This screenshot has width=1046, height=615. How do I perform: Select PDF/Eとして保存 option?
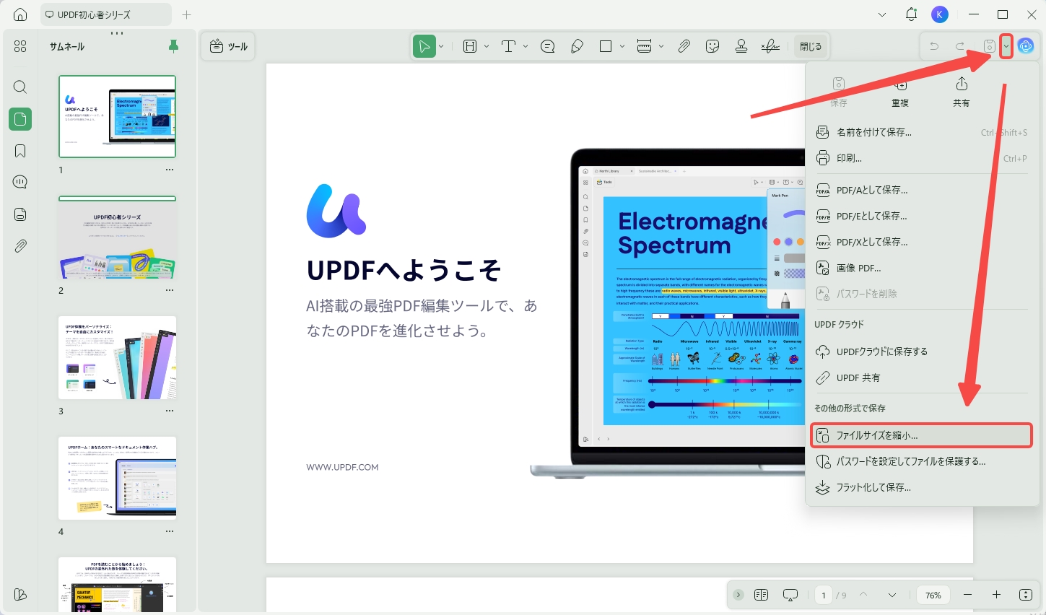pyautogui.click(x=922, y=216)
